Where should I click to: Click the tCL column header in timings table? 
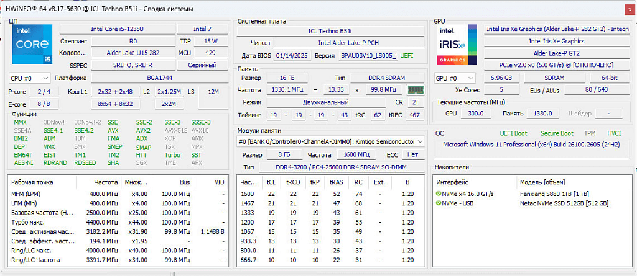click(271, 182)
